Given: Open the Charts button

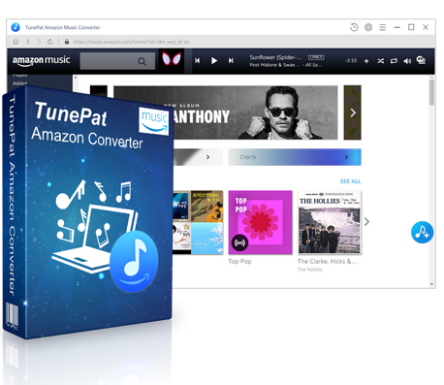Looking at the screenshot, I should tap(295, 157).
